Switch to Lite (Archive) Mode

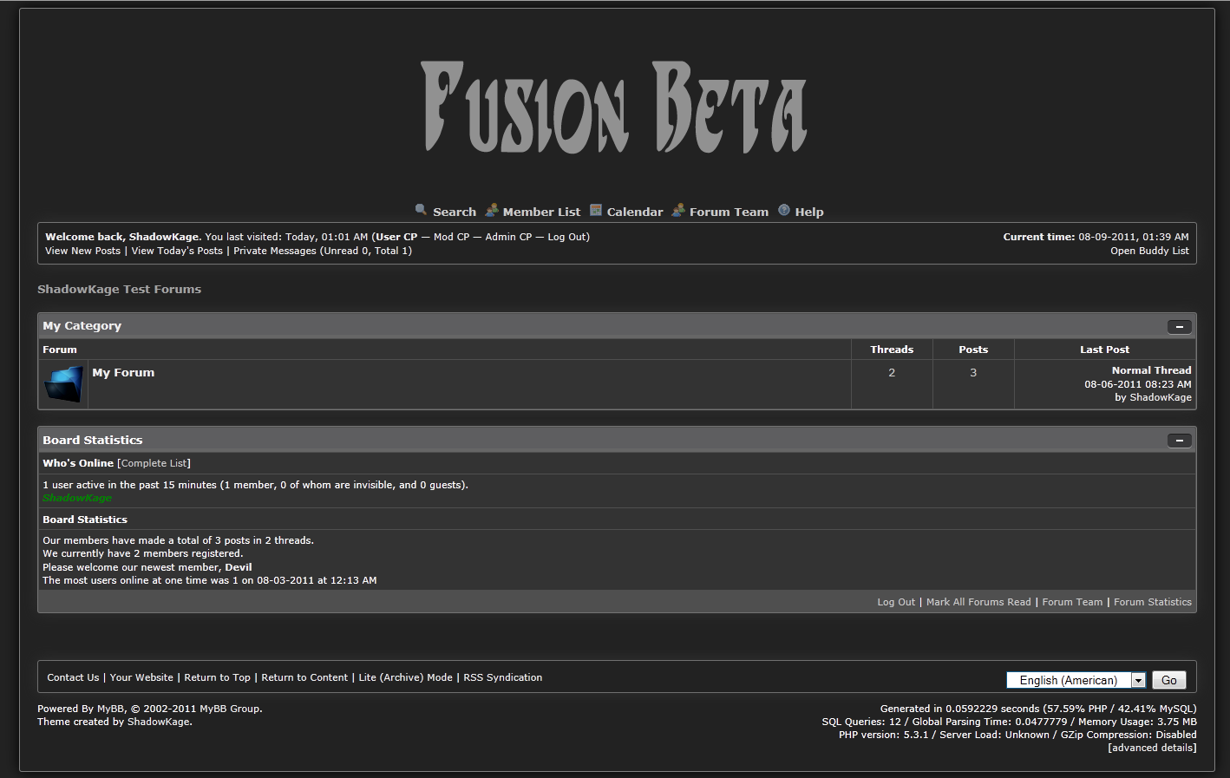click(405, 677)
